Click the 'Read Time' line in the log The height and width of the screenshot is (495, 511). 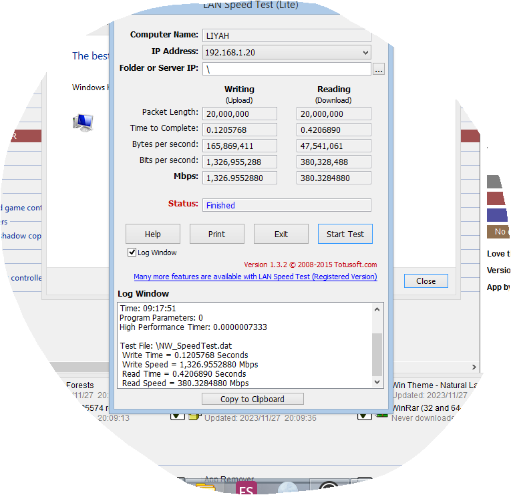[x=184, y=374]
